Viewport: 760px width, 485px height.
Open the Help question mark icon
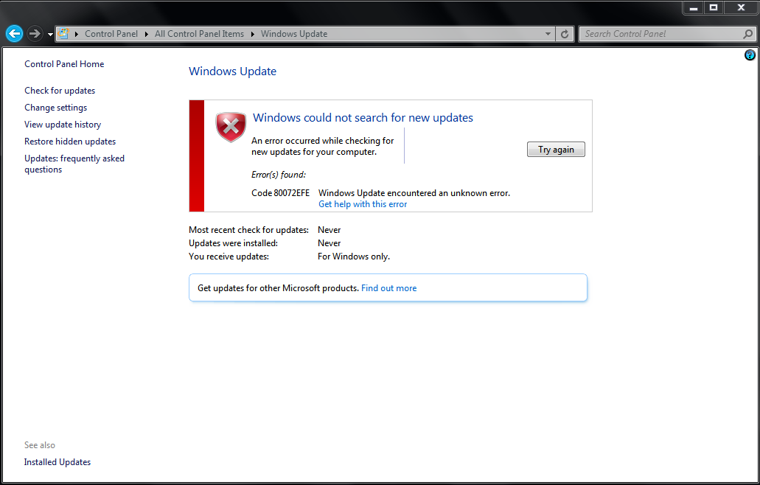tap(750, 55)
